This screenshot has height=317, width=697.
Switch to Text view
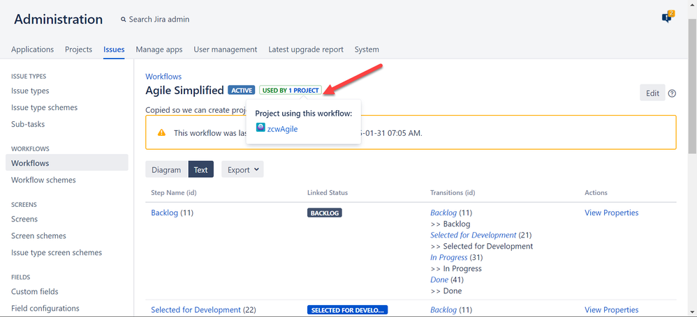tap(201, 169)
